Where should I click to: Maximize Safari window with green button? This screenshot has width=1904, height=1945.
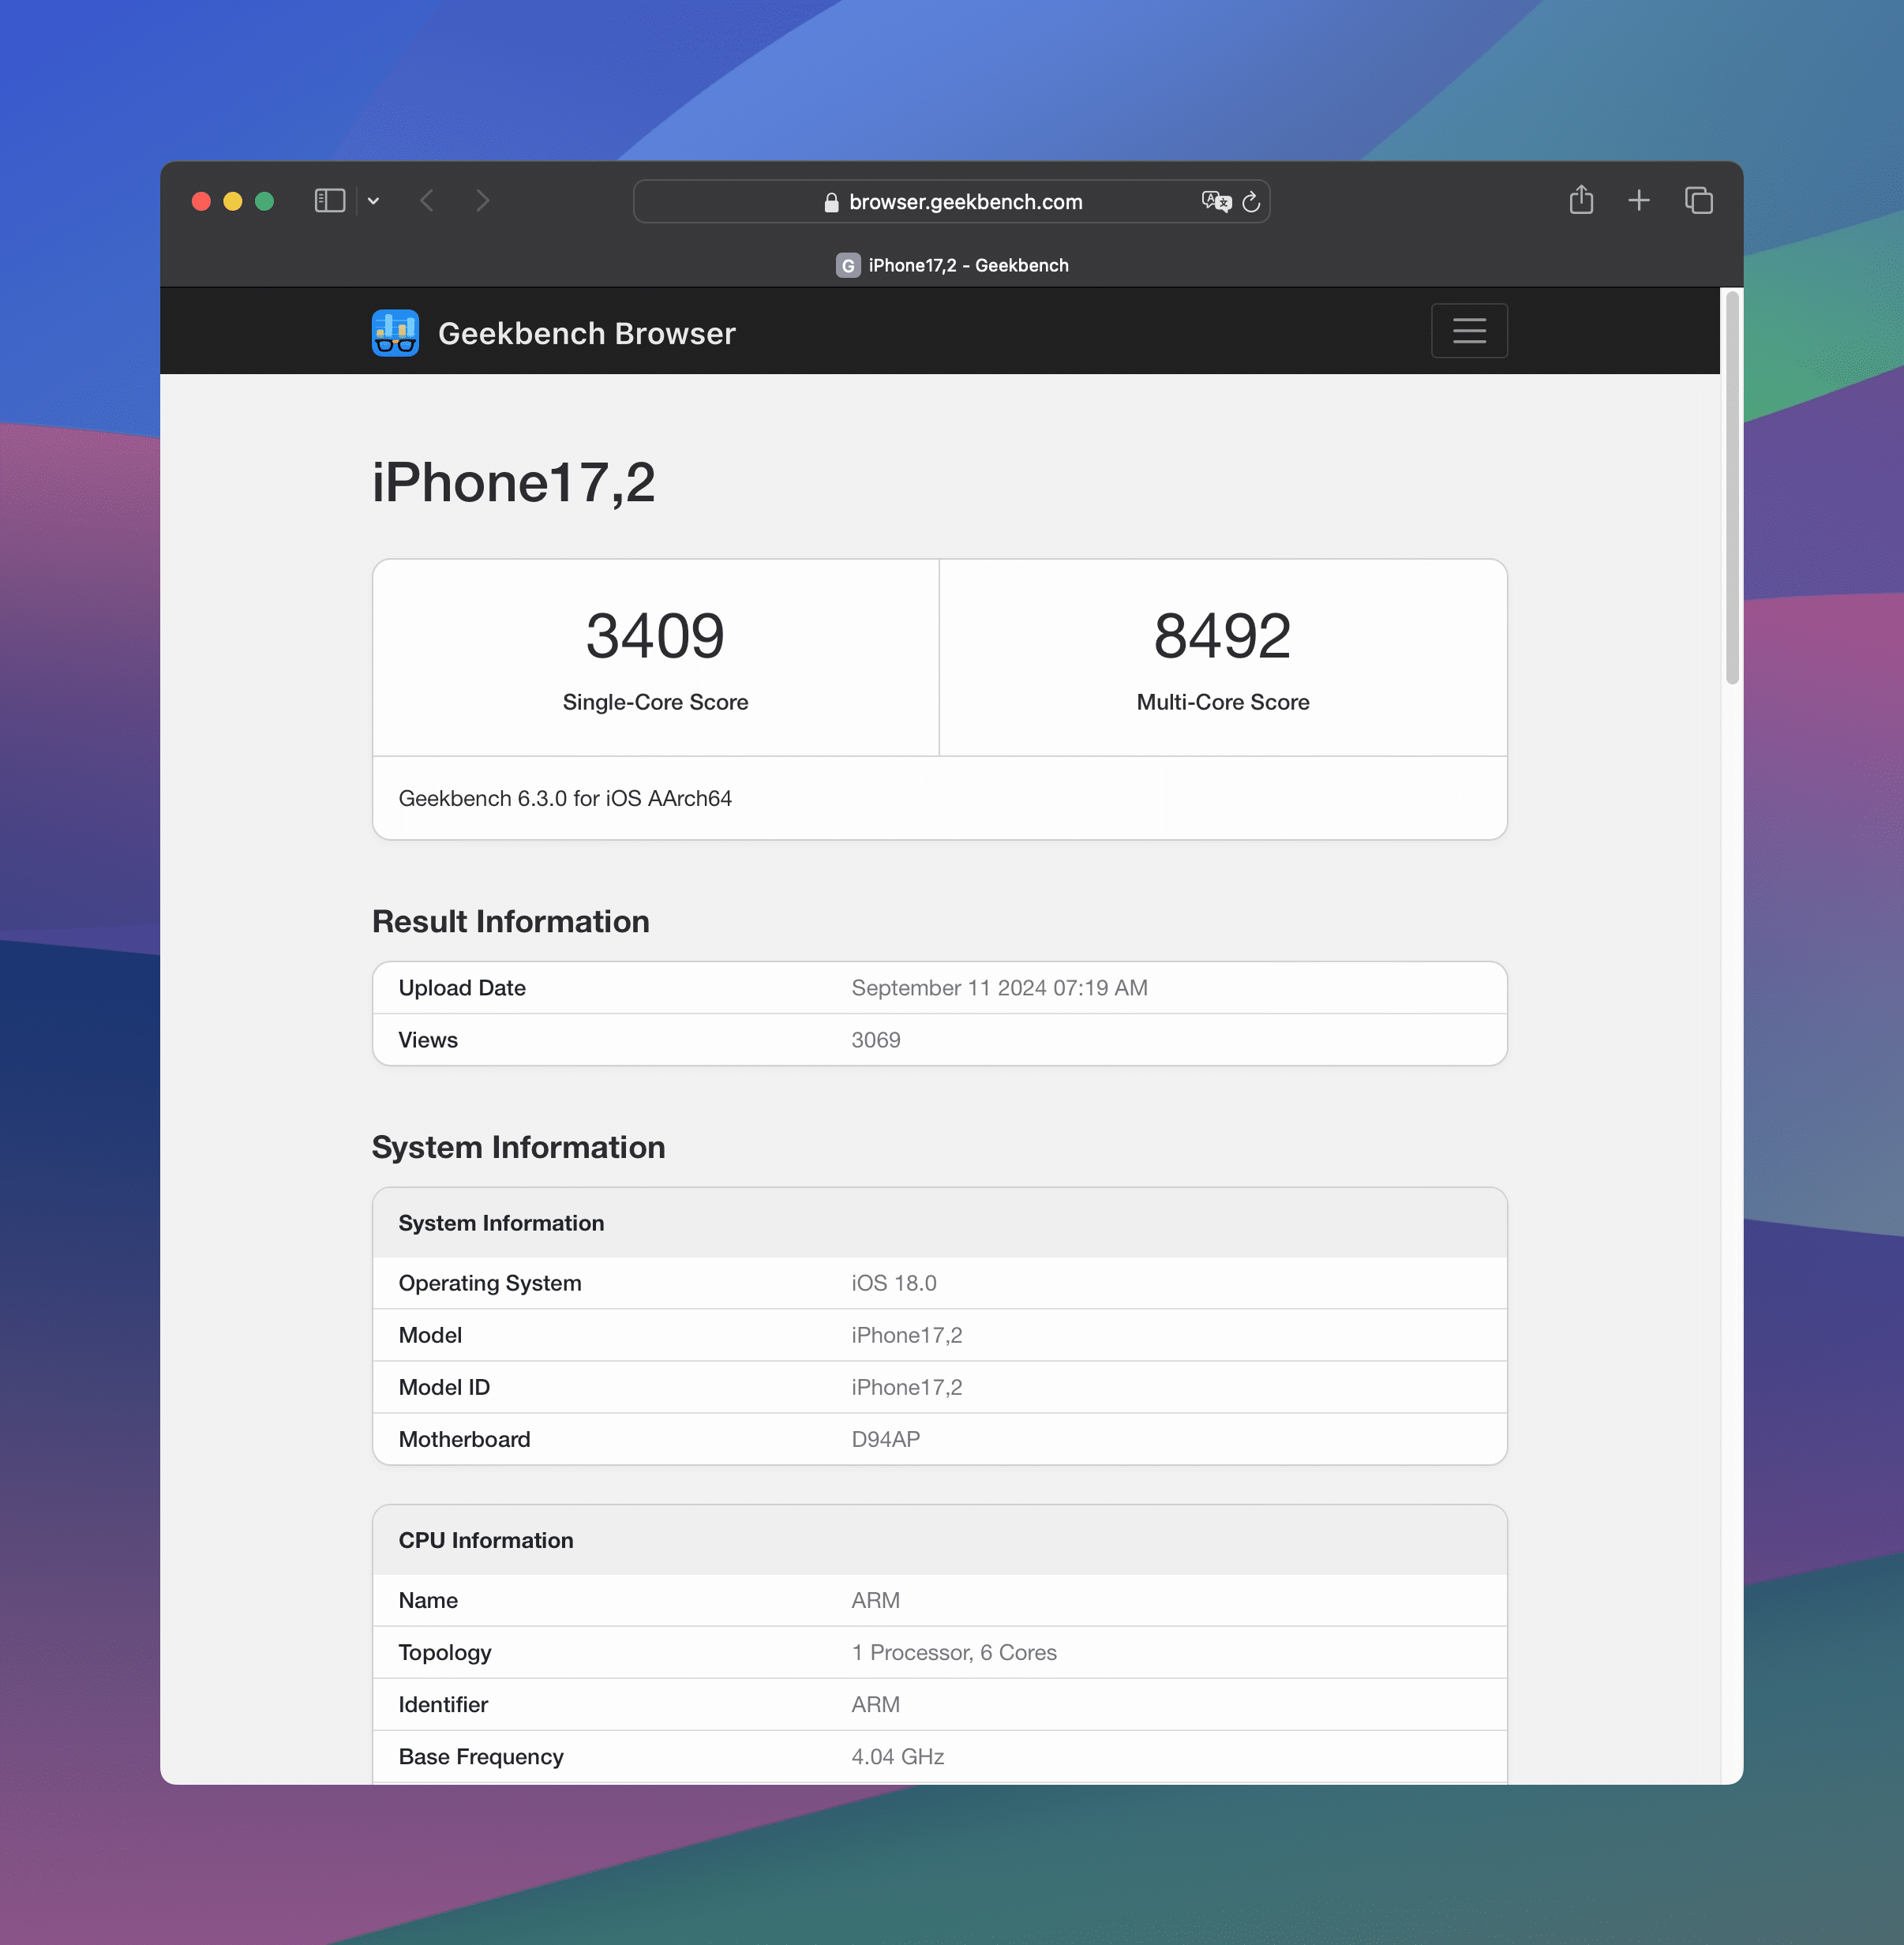265,201
